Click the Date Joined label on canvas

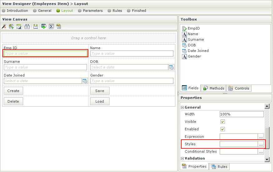point(14,75)
